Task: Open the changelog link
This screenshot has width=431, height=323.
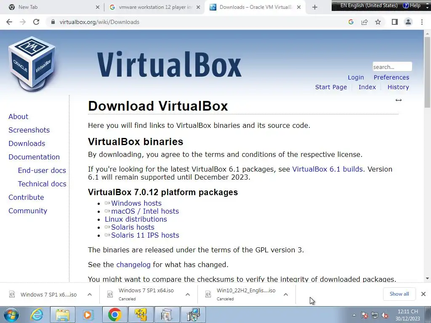Action: click(133, 265)
